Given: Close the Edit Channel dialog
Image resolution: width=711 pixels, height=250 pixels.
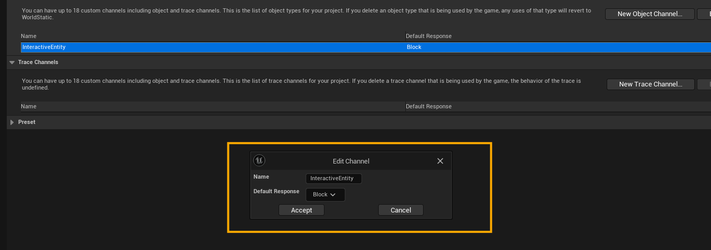Looking at the screenshot, I should tap(440, 161).
